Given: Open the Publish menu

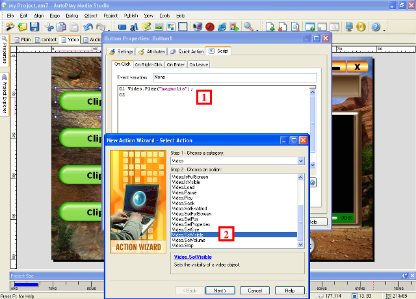Looking at the screenshot, I should point(131,15).
